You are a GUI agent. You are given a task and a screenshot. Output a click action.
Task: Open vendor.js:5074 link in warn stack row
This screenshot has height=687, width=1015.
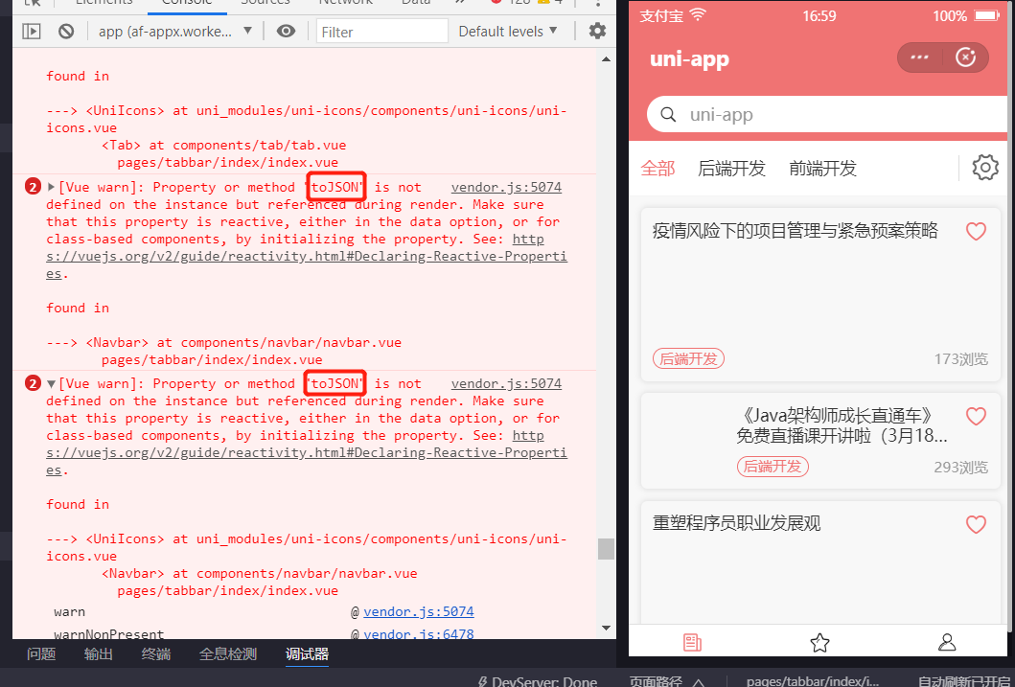click(419, 611)
